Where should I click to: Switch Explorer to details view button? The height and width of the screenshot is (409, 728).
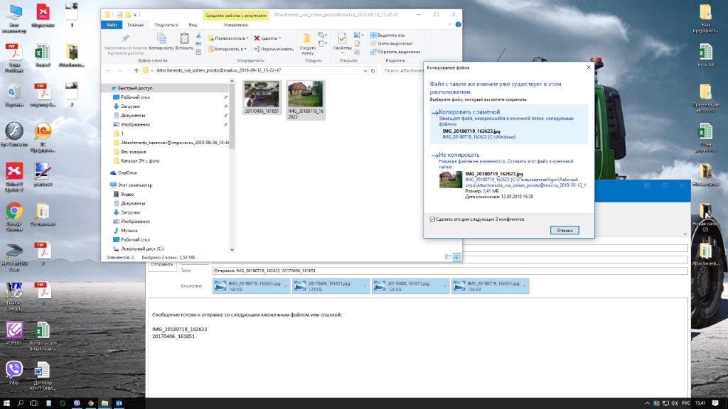(x=448, y=257)
